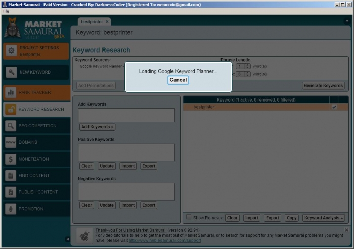Update the Negative Keywords

pos(107,205)
